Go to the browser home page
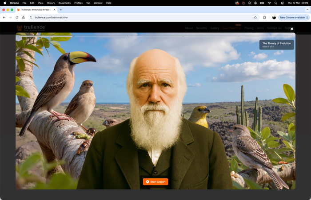 (23, 17)
